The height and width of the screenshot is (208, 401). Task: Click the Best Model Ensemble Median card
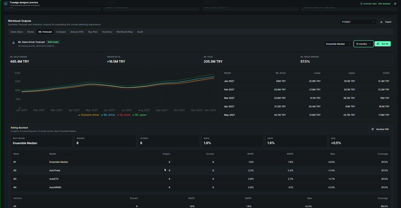pos(41,141)
